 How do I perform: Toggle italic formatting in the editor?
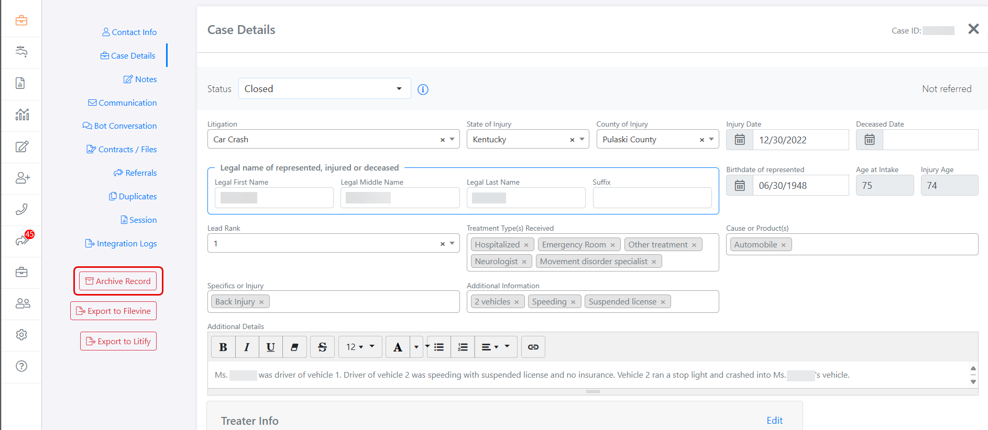click(247, 347)
